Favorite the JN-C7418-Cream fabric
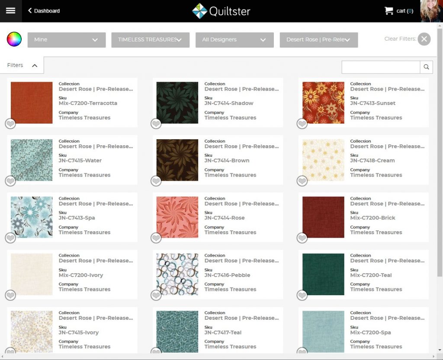Viewport: 443px width, 360px height. pos(302,181)
